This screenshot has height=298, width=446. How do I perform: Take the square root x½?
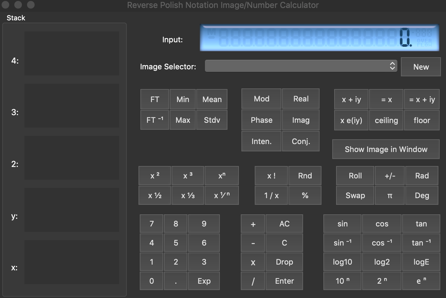(x=155, y=195)
